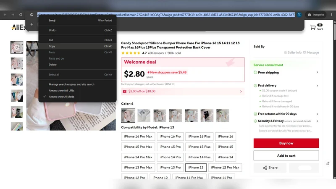Choose Copy from the context menu
Image resolution: width=336 pixels, height=189 pixels.
pos(78,46)
